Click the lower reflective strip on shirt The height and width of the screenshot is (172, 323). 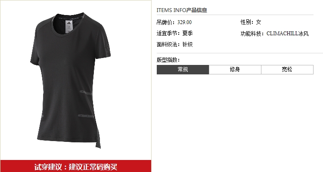tap(86, 116)
